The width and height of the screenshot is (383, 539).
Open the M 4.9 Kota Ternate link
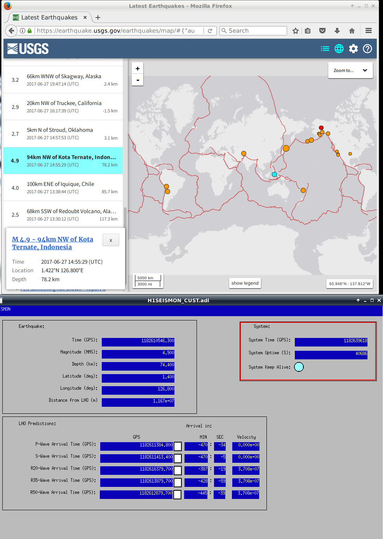click(x=52, y=243)
